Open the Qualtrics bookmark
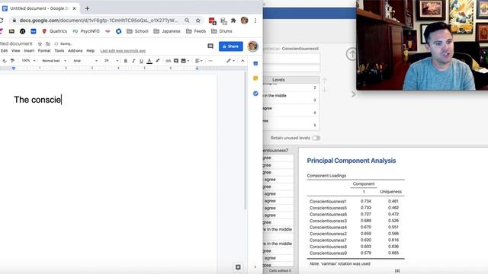The height and width of the screenshot is (274, 488). tap(54, 31)
